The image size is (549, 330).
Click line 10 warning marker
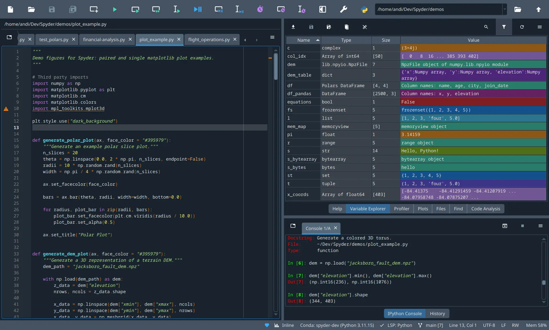point(6,109)
